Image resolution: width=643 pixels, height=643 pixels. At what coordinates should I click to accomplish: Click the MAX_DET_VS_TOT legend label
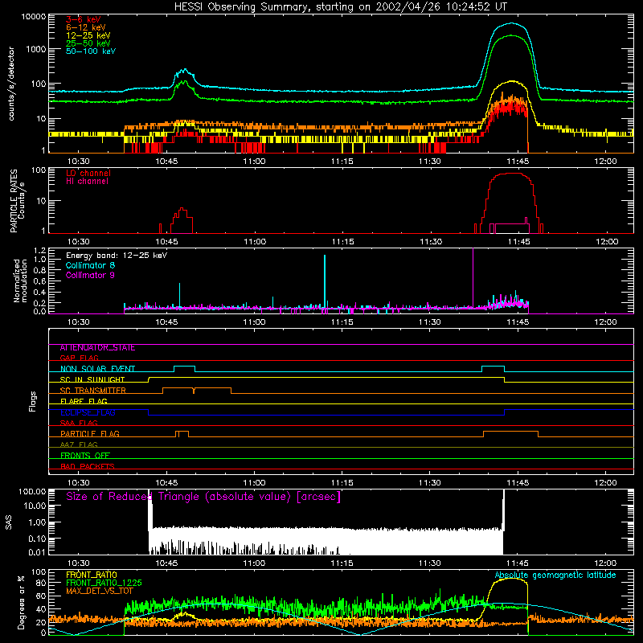pyautogui.click(x=100, y=591)
